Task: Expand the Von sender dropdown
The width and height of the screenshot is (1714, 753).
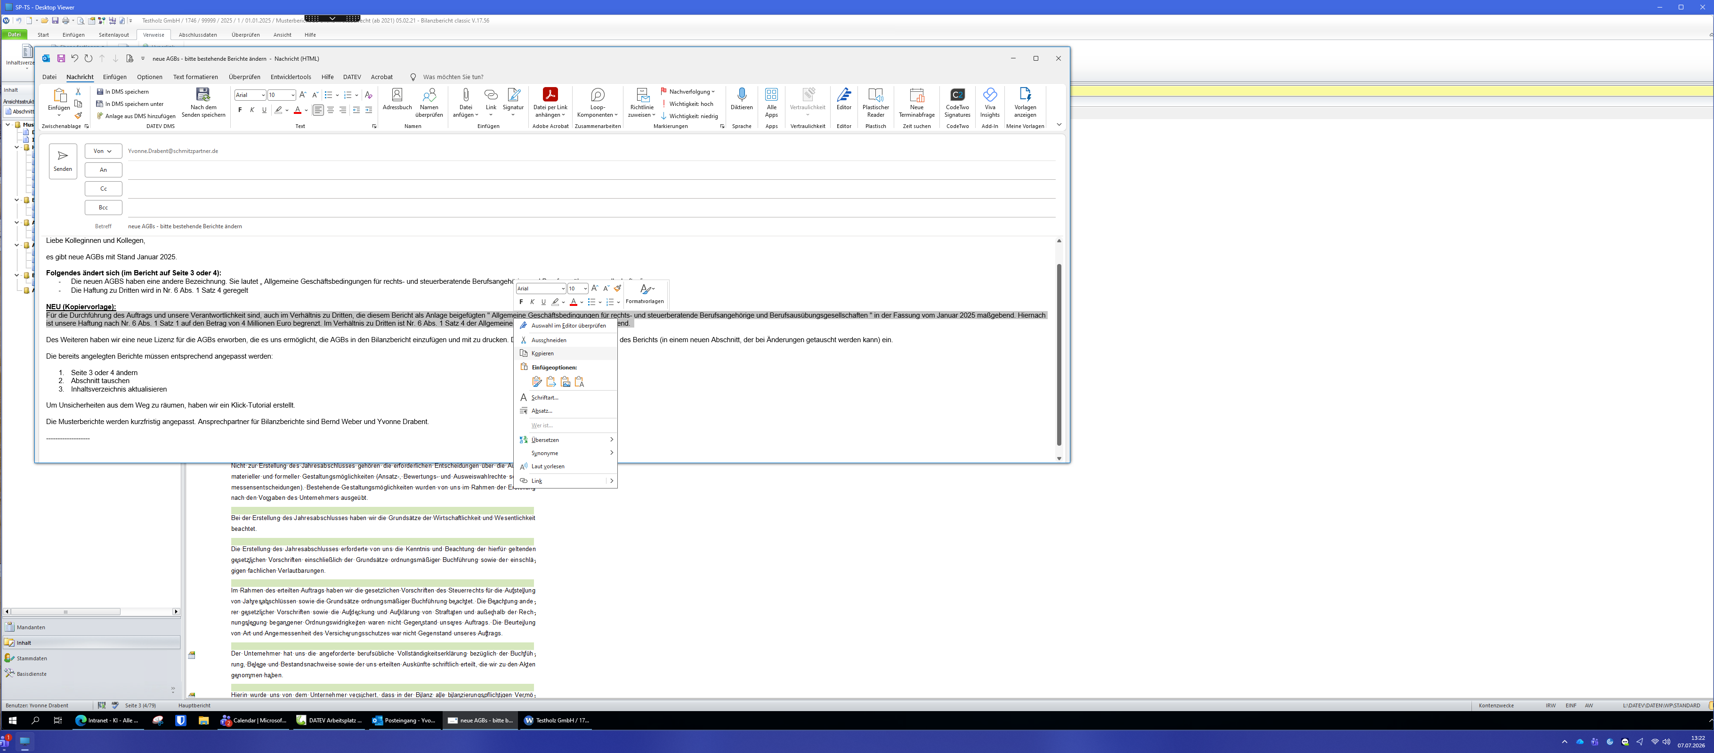Action: click(x=103, y=151)
